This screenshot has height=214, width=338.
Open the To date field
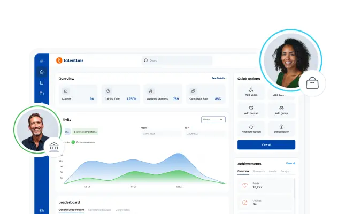click(205, 133)
